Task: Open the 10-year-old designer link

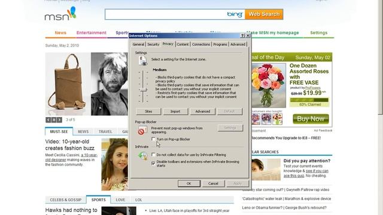Action: pos(71,158)
